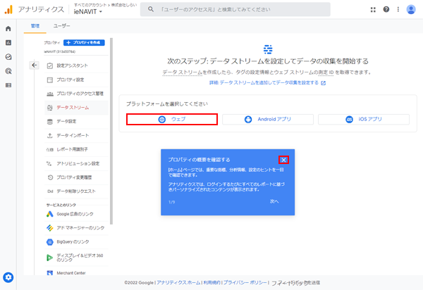
Task: Click the external link icon after 詳細 link
Action: 323,83
